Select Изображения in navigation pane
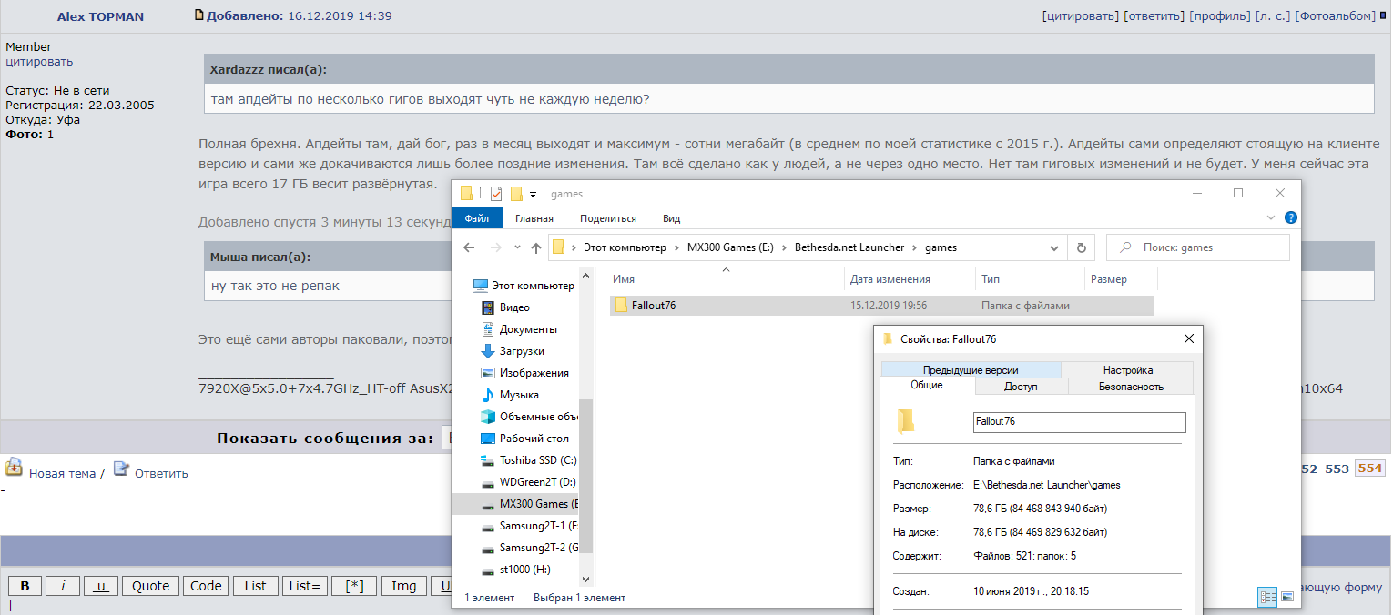Screen dimensions: 1393x615 tap(525, 373)
